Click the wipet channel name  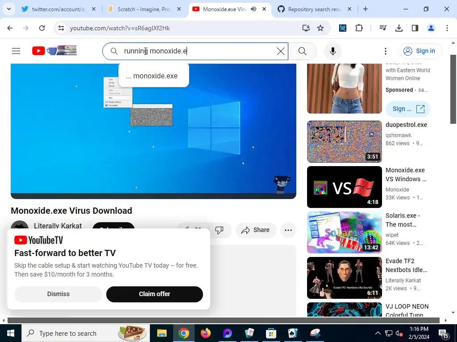click(x=392, y=235)
